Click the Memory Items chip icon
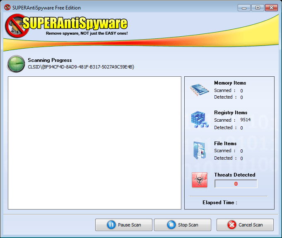The width and height of the screenshot is (282, 238). [x=200, y=90]
